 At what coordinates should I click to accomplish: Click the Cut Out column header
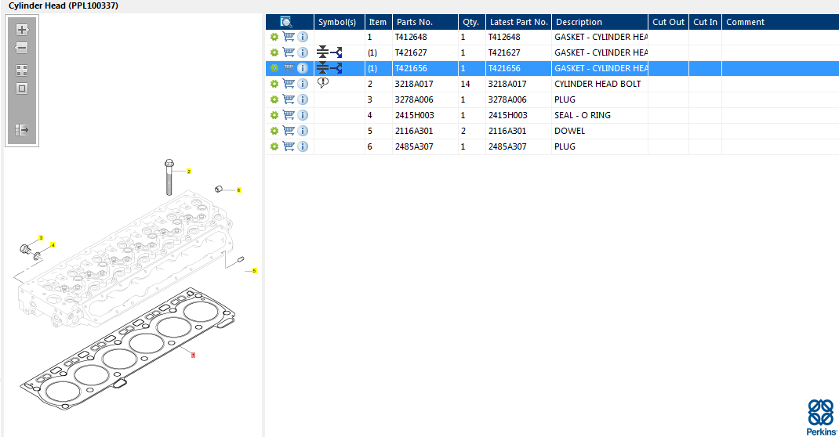pyautogui.click(x=668, y=22)
